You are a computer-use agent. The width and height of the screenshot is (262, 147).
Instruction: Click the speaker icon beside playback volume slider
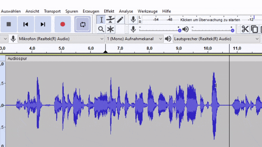tap(185, 29)
